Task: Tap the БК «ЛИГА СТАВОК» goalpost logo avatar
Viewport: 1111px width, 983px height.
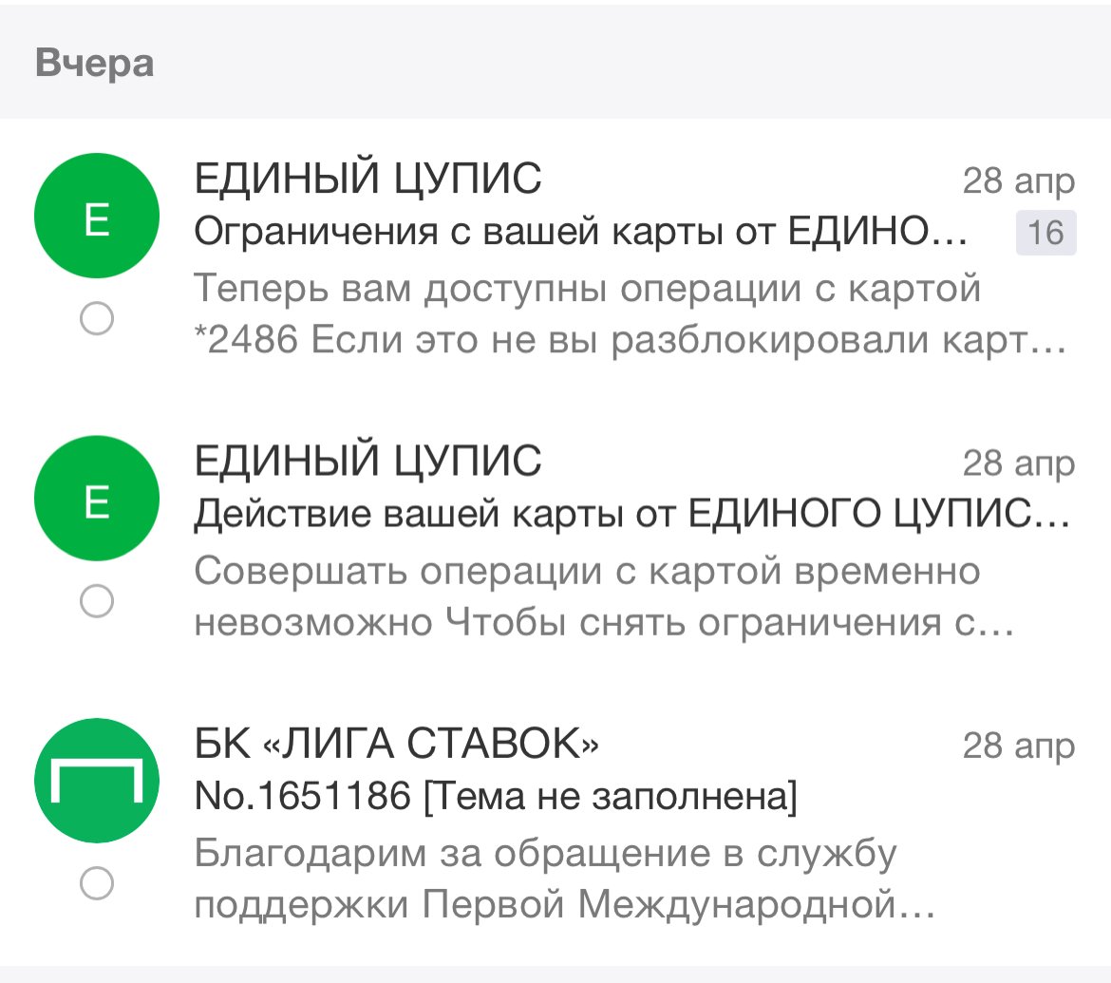Action: 96,781
